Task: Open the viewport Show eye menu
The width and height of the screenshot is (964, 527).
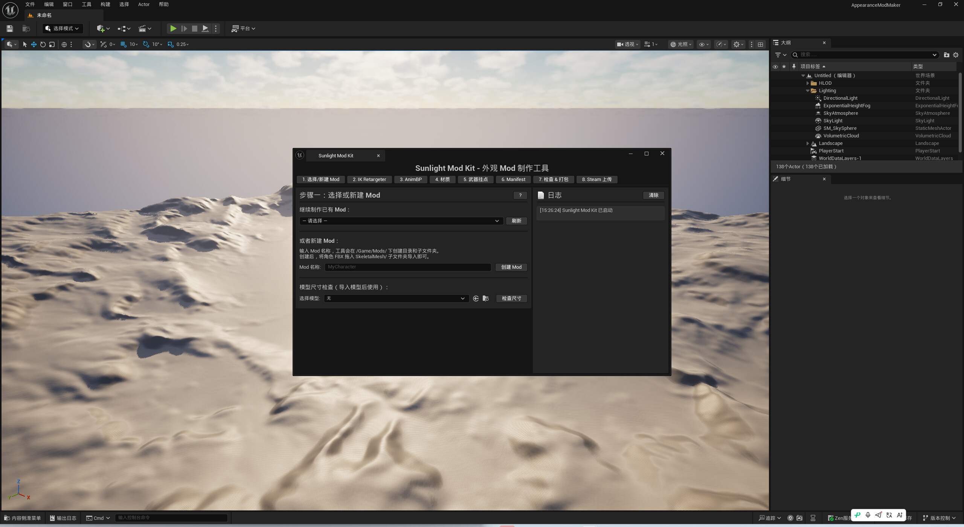Action: (703, 44)
